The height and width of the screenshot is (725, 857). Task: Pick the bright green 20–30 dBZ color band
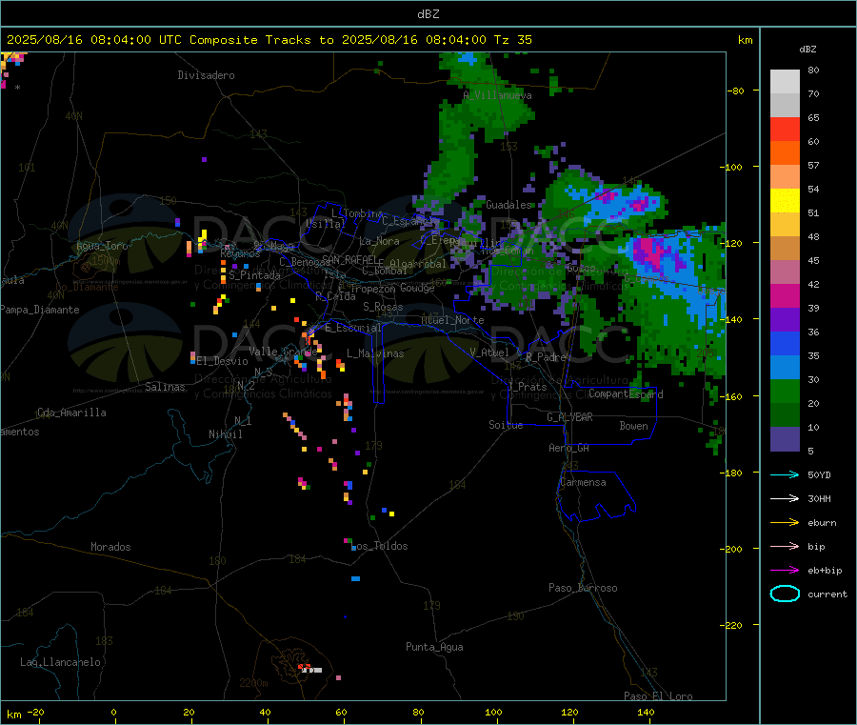(785, 392)
